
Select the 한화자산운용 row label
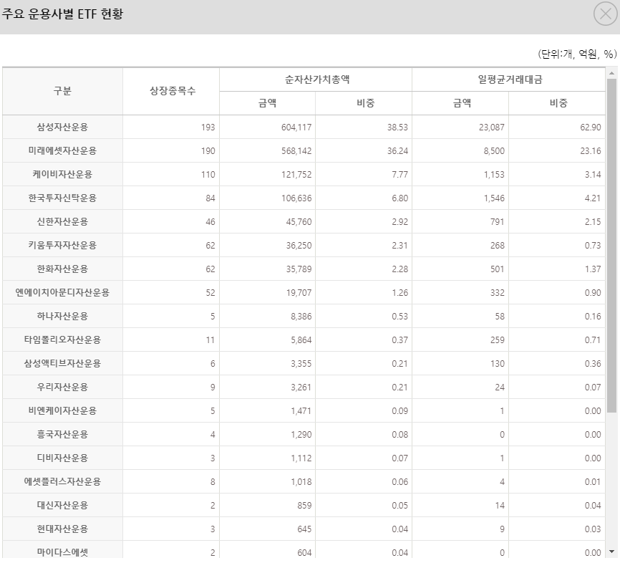pos(62,269)
